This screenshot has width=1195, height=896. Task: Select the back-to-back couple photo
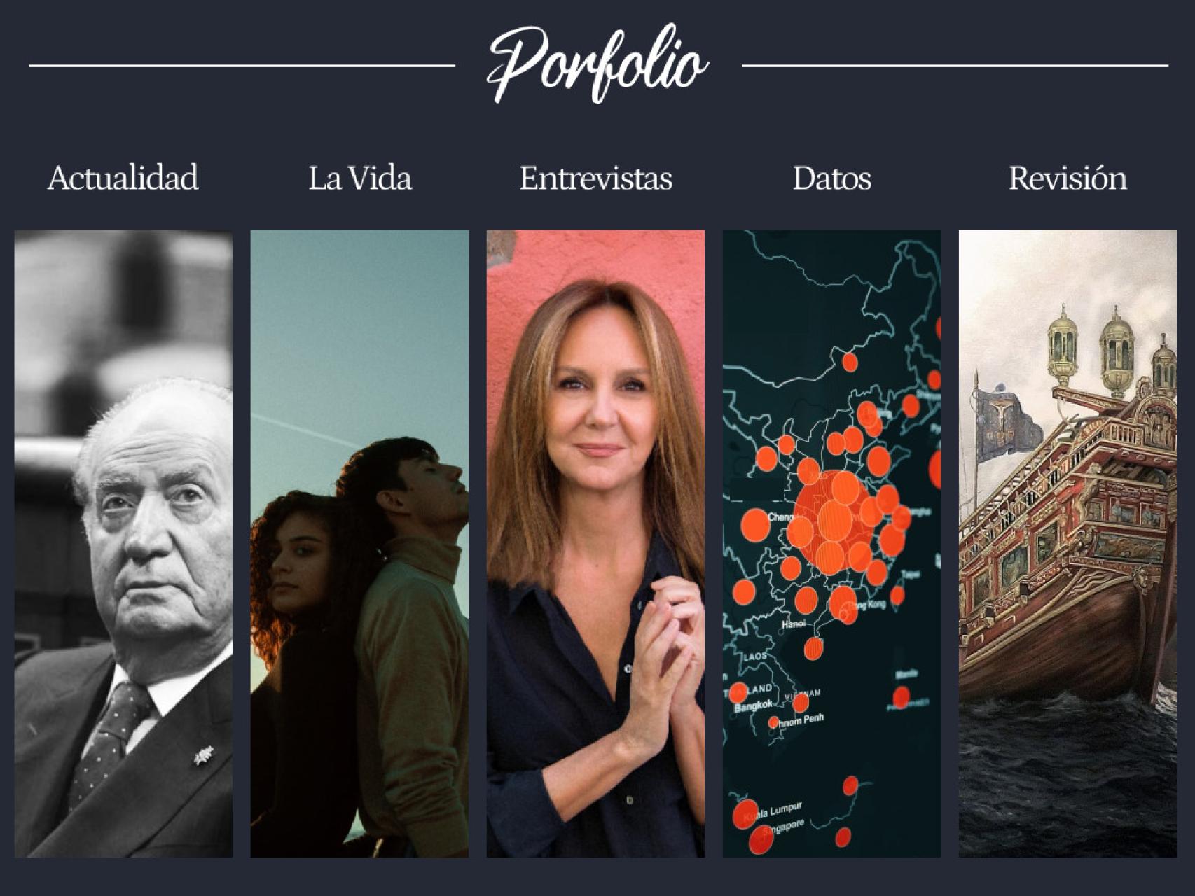(359, 543)
